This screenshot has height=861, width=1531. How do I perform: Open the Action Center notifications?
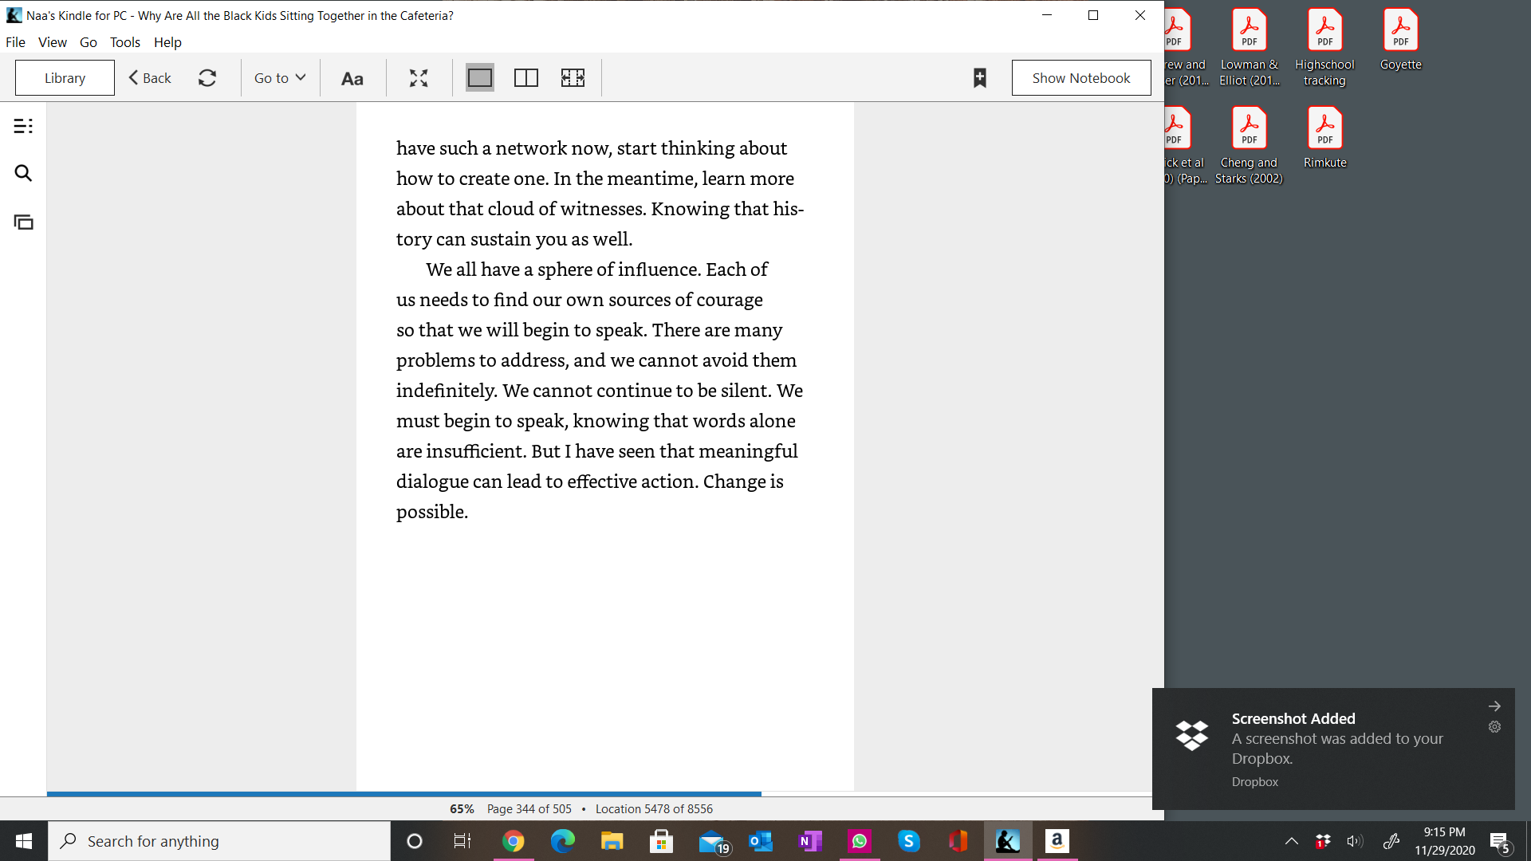tap(1500, 842)
